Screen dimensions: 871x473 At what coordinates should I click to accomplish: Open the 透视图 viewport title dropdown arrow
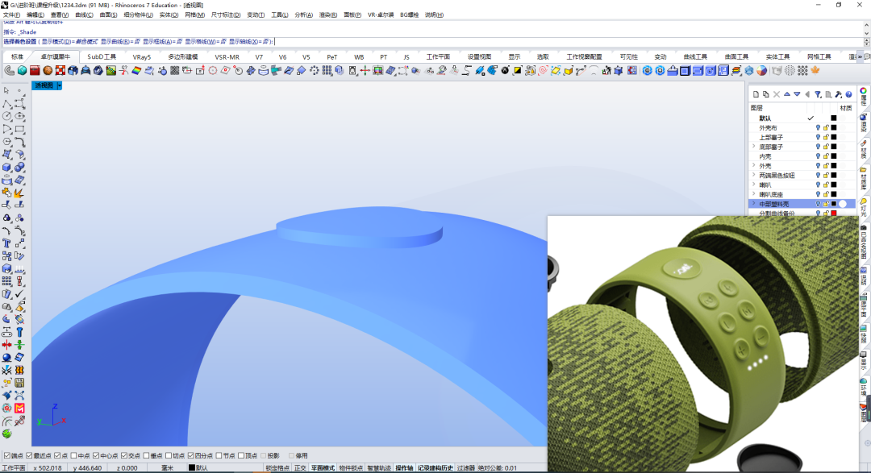pyautogui.click(x=60, y=85)
